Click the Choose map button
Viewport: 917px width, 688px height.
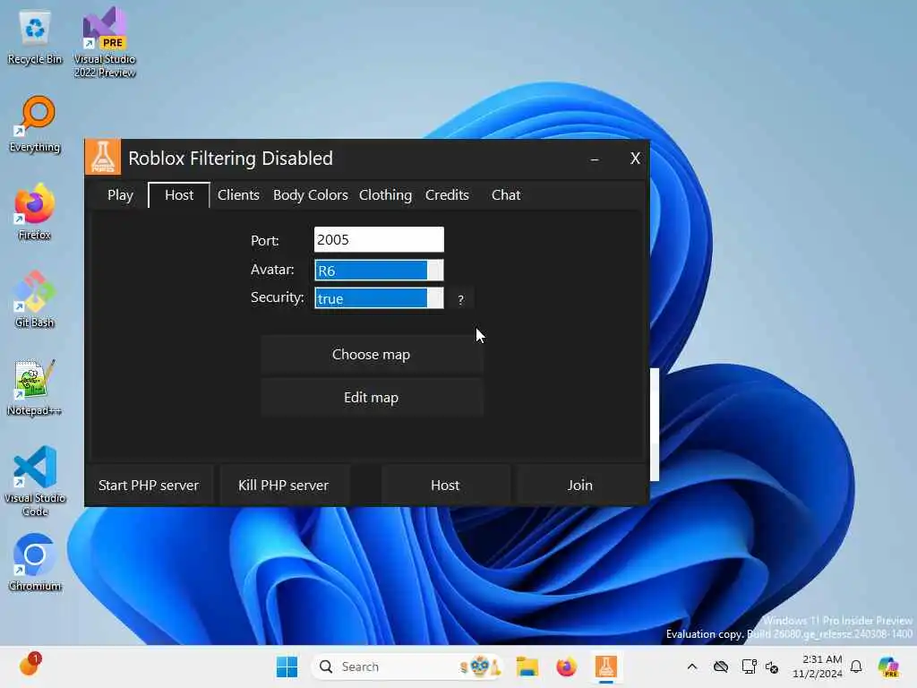372,355
